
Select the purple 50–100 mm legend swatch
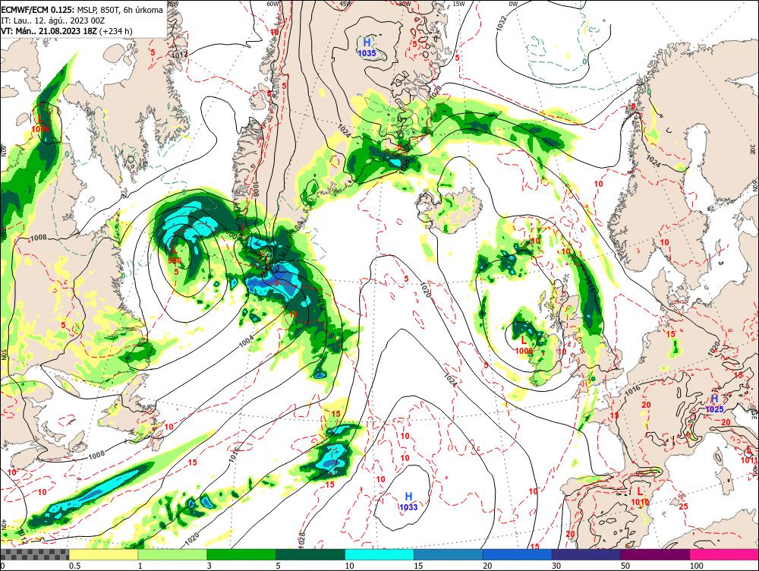[655, 554]
